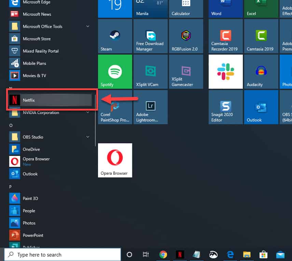Open Paint 3D from the list
Viewport: 292px width, 261px height.
click(30, 199)
